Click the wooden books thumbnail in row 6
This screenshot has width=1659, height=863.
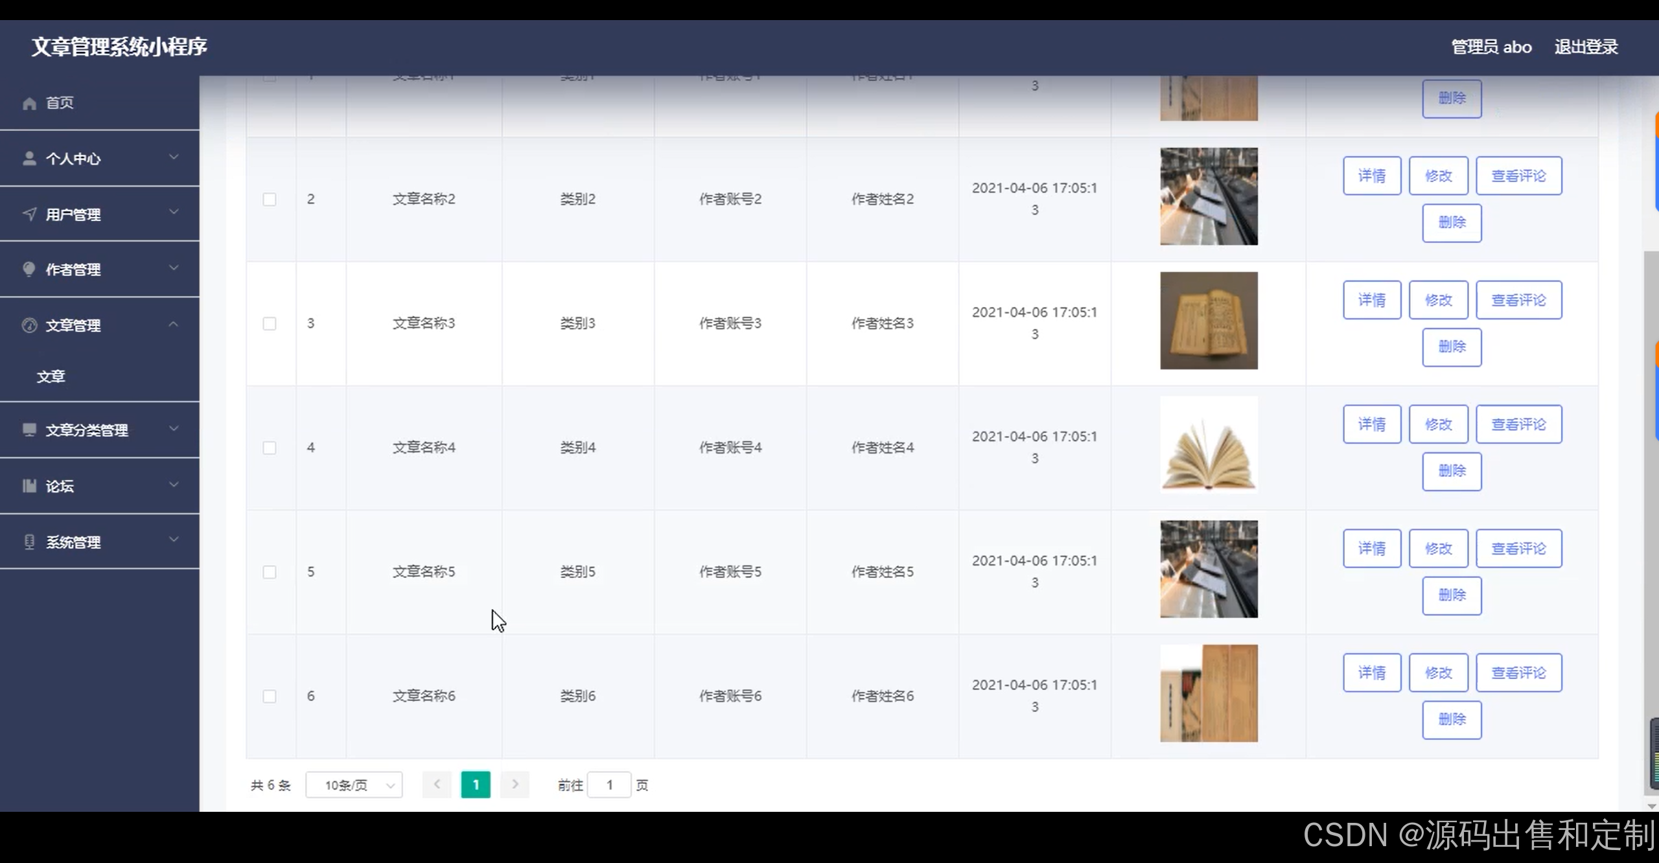[1209, 693]
